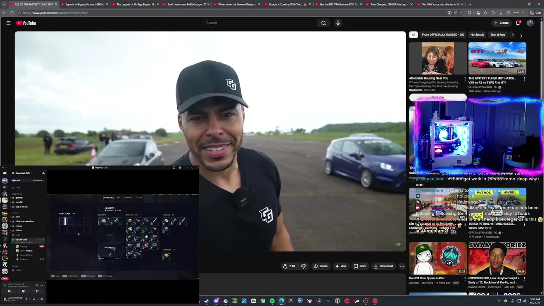Viewport: 544px width, 306px height.
Task: Switch to 'Bungie Is Cooking With This' tab
Action: (x=287, y=4)
